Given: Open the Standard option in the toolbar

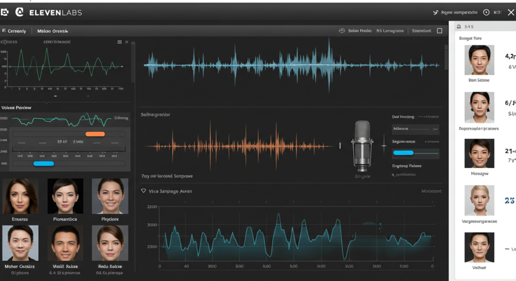Looking at the screenshot, I should [421, 31].
